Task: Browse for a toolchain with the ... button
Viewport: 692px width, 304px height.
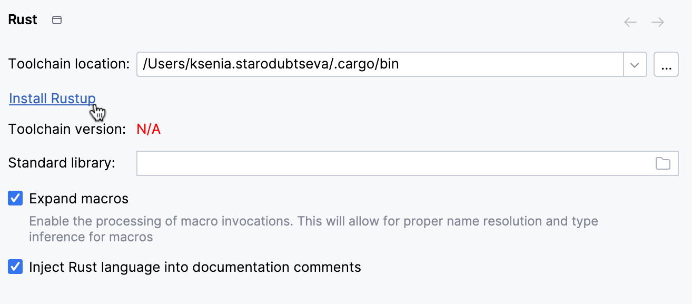Action: click(666, 64)
